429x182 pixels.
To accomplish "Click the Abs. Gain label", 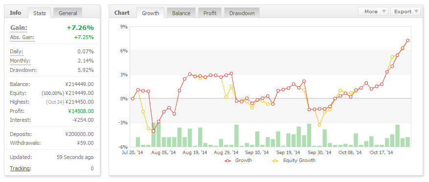I will [23, 38].
